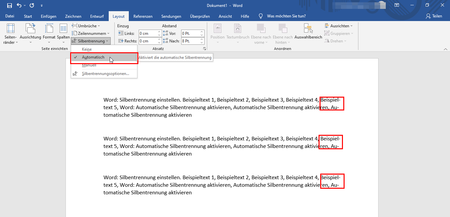Open Ausrichtung page orientation options
Screen dimensions: 450x217
(x=30, y=34)
